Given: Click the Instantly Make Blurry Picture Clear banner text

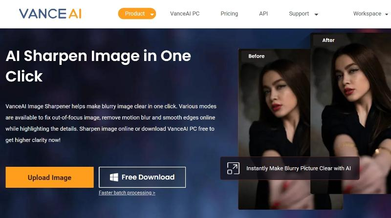Looking at the screenshot, I should tap(299, 168).
